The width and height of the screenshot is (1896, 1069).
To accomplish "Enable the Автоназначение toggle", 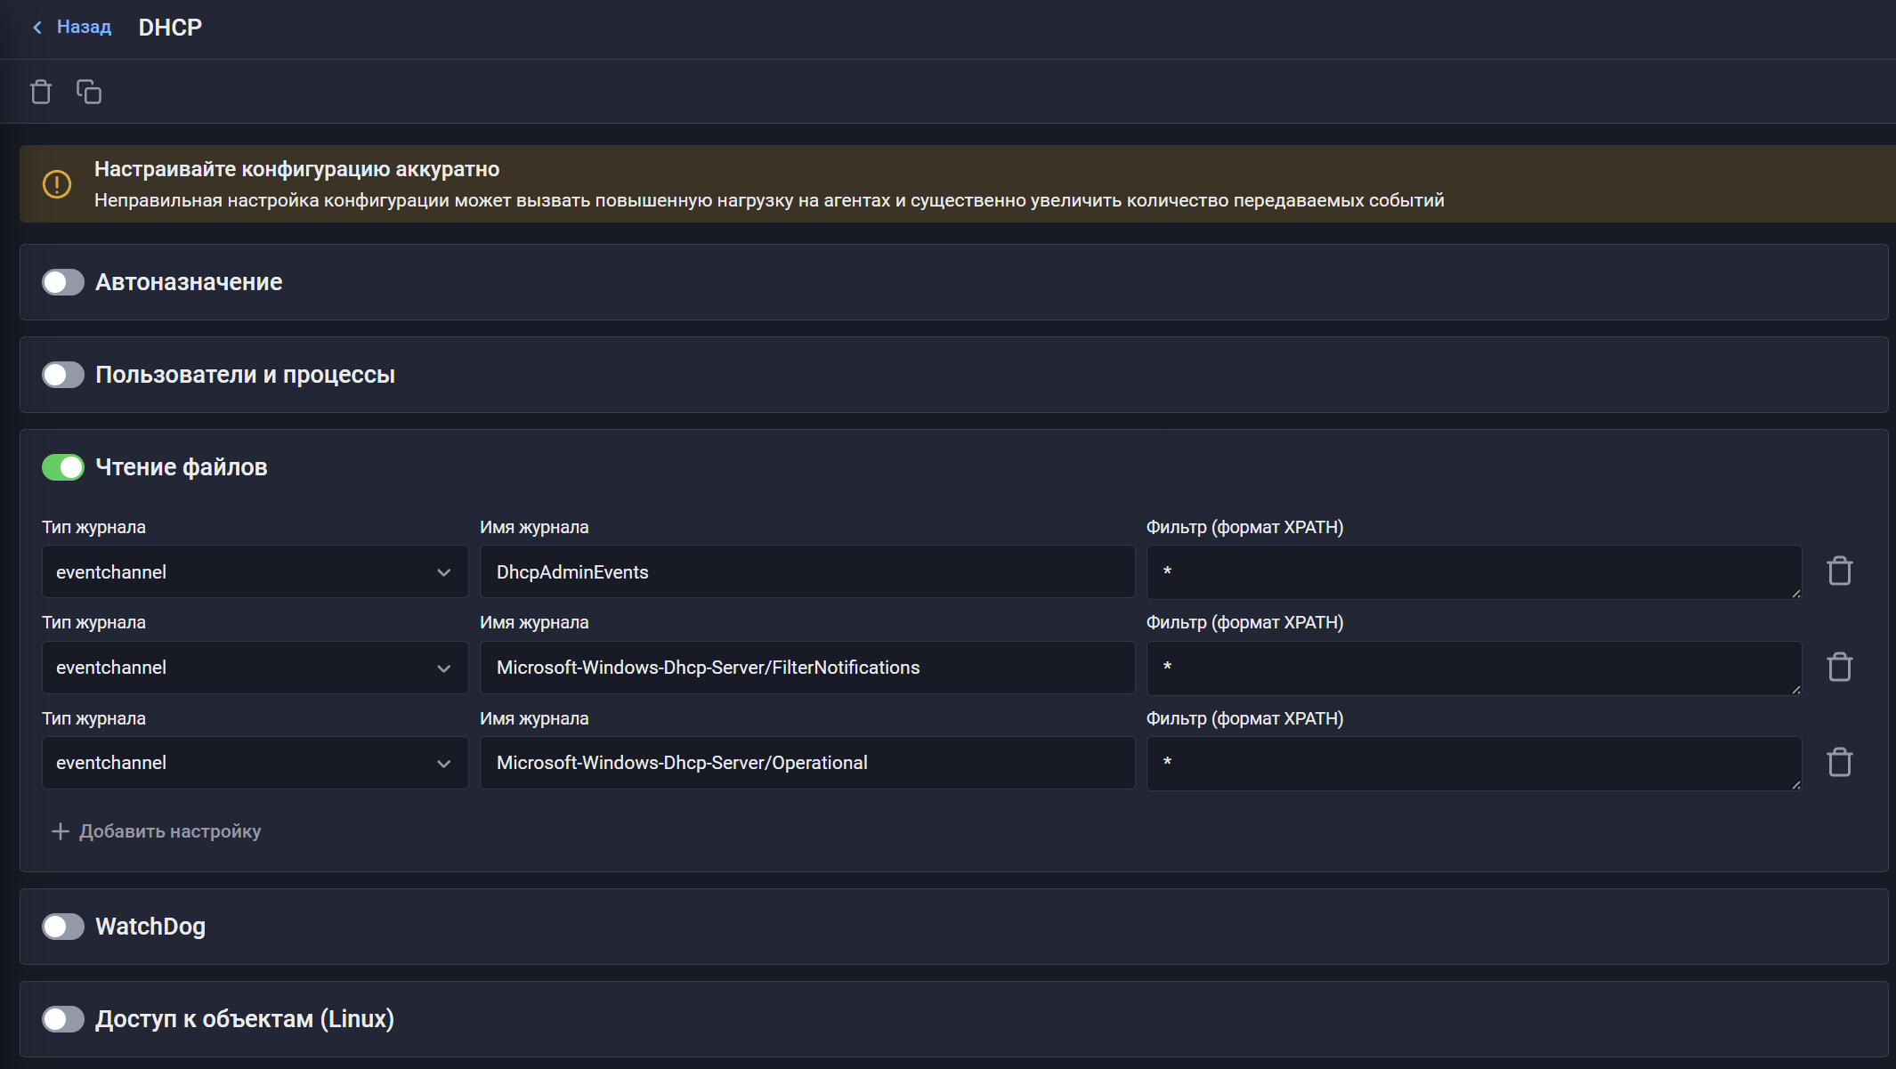I will pos(63,282).
